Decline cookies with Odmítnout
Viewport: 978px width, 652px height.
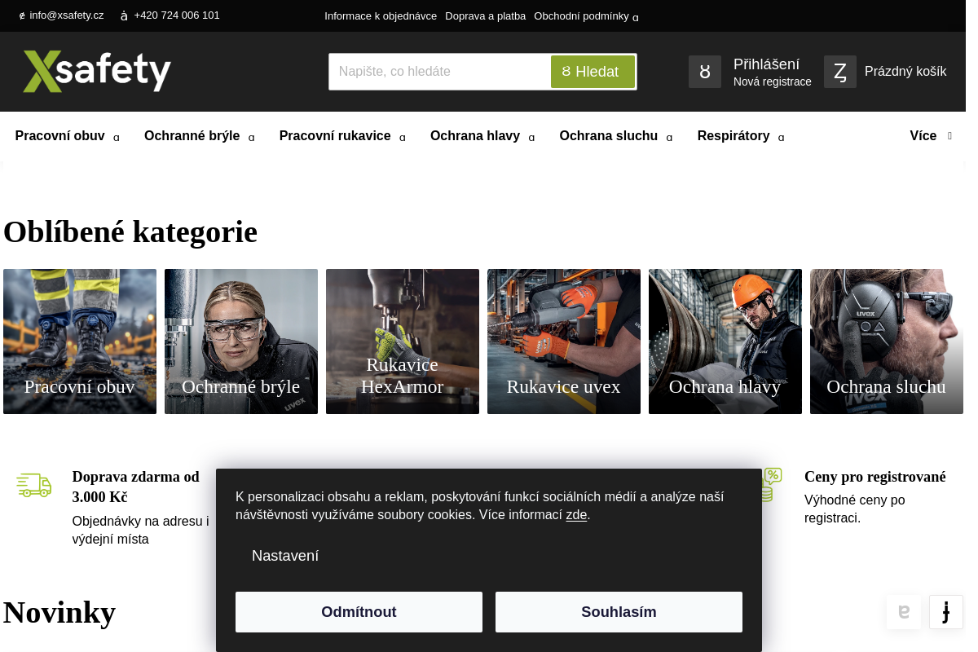pos(359,612)
